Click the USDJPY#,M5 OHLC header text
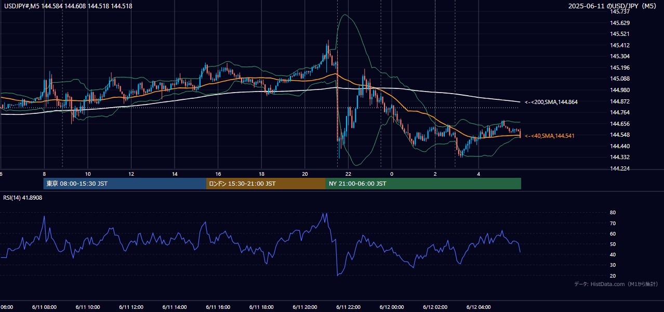The image size is (664, 312). (x=68, y=6)
